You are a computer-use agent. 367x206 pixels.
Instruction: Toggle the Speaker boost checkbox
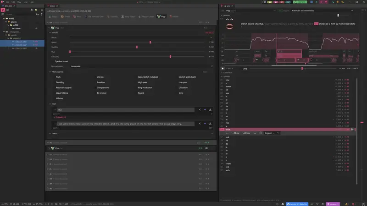(53, 61)
